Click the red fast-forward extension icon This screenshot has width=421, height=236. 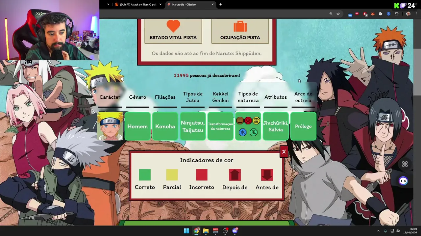(357, 14)
